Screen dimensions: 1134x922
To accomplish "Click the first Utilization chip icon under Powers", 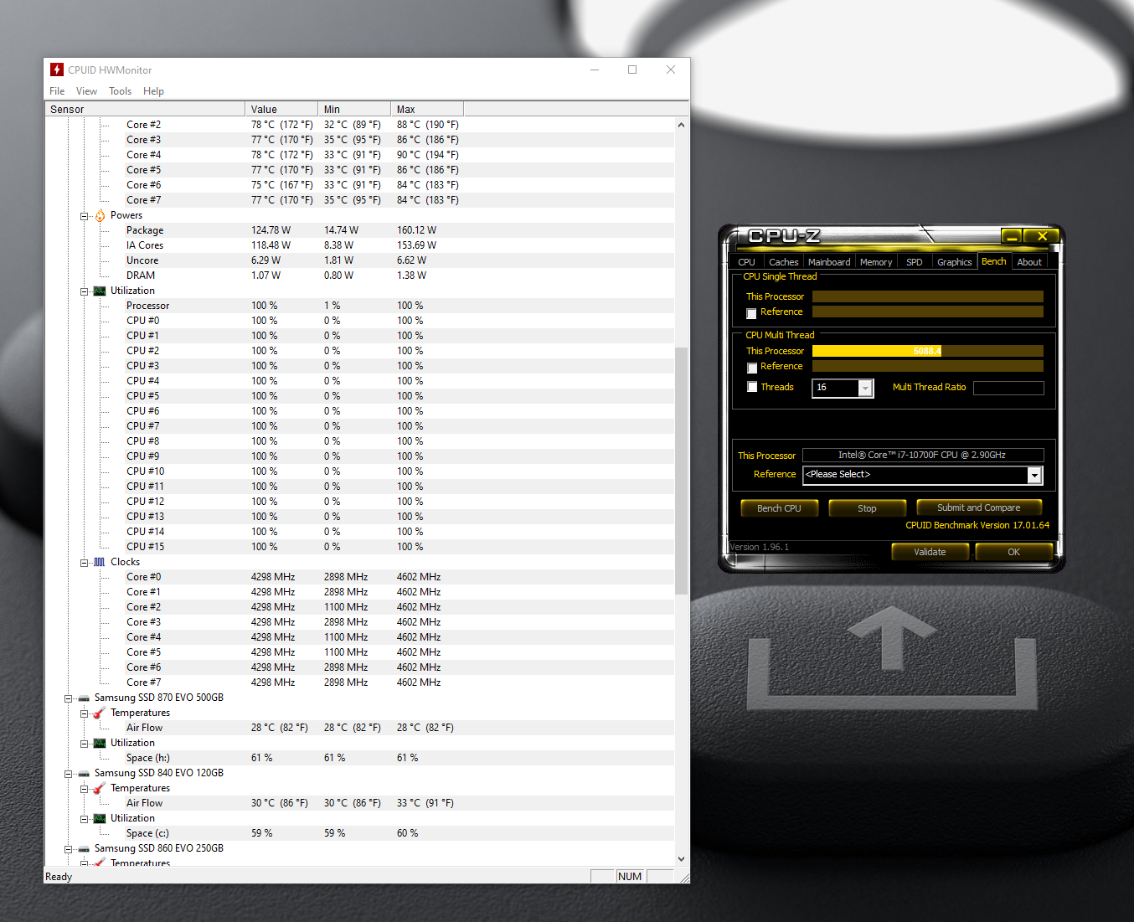I will (100, 291).
